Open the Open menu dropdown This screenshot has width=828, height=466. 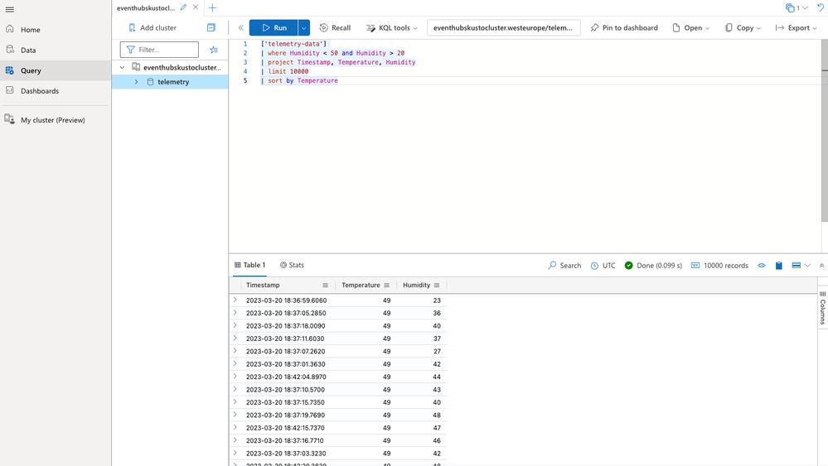tap(690, 27)
